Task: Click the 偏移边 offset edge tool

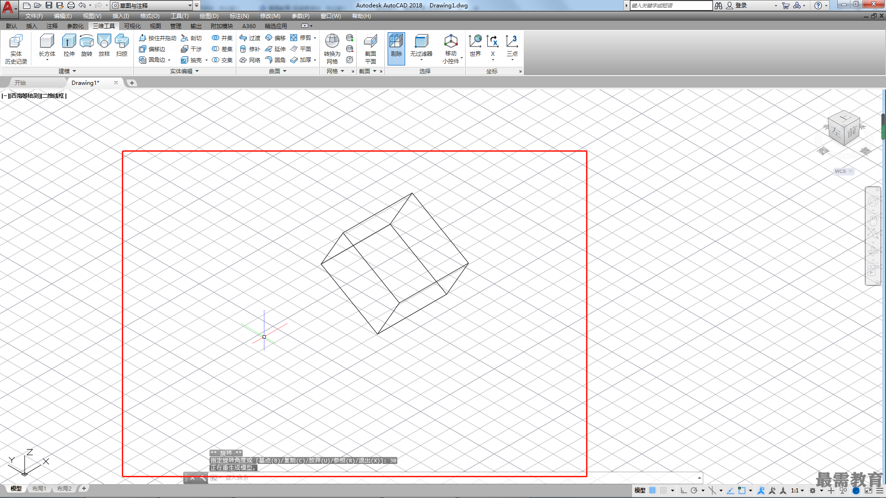Action: [x=152, y=49]
